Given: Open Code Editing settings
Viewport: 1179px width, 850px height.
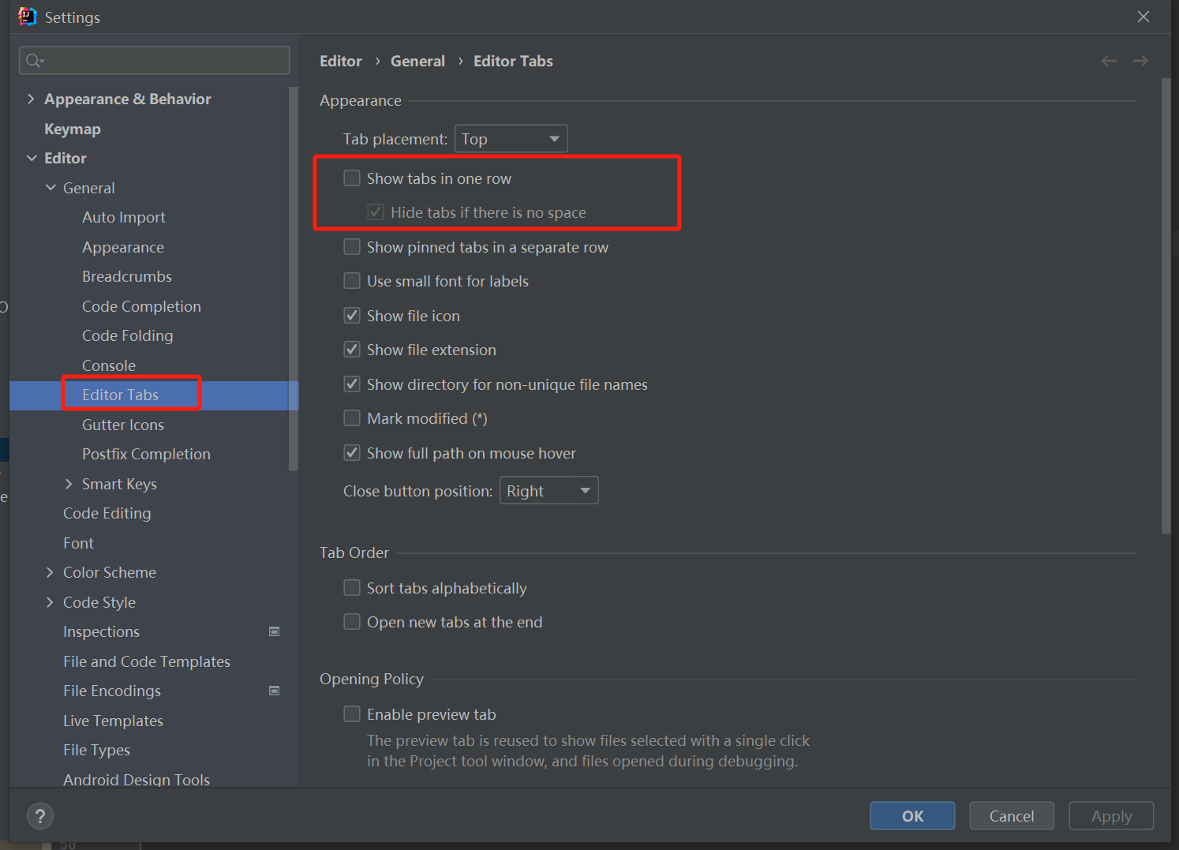Looking at the screenshot, I should point(107,513).
